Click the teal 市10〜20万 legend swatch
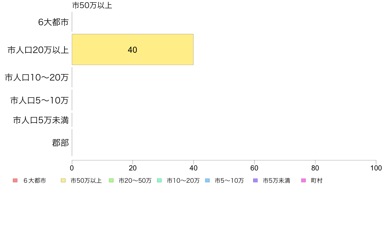 tap(159, 180)
